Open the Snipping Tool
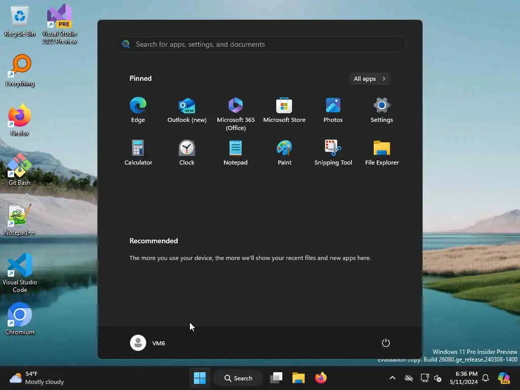The height and width of the screenshot is (390, 520). [333, 153]
